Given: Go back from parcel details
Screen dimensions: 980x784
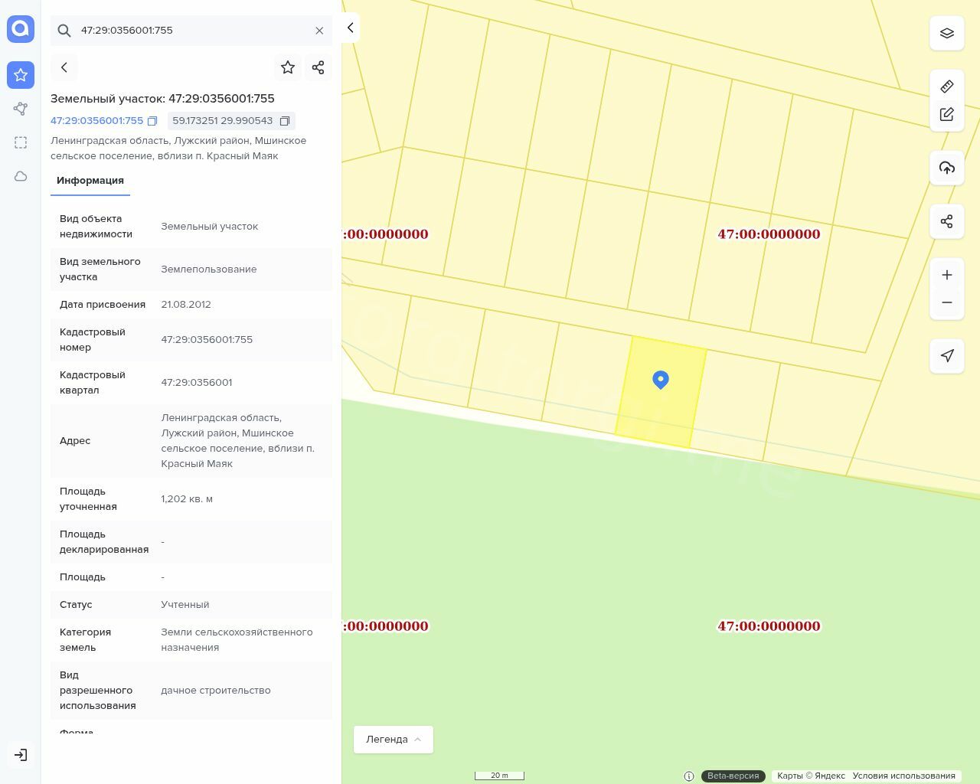Looking at the screenshot, I should 64,67.
